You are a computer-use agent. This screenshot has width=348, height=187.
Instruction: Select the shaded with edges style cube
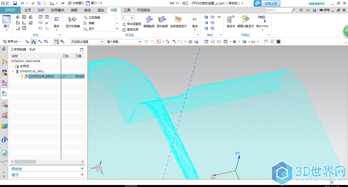206,17
